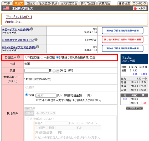Screen dimensions: 149x141
Task: Click the stop-loss 指値 price input field
Action: (66, 128)
